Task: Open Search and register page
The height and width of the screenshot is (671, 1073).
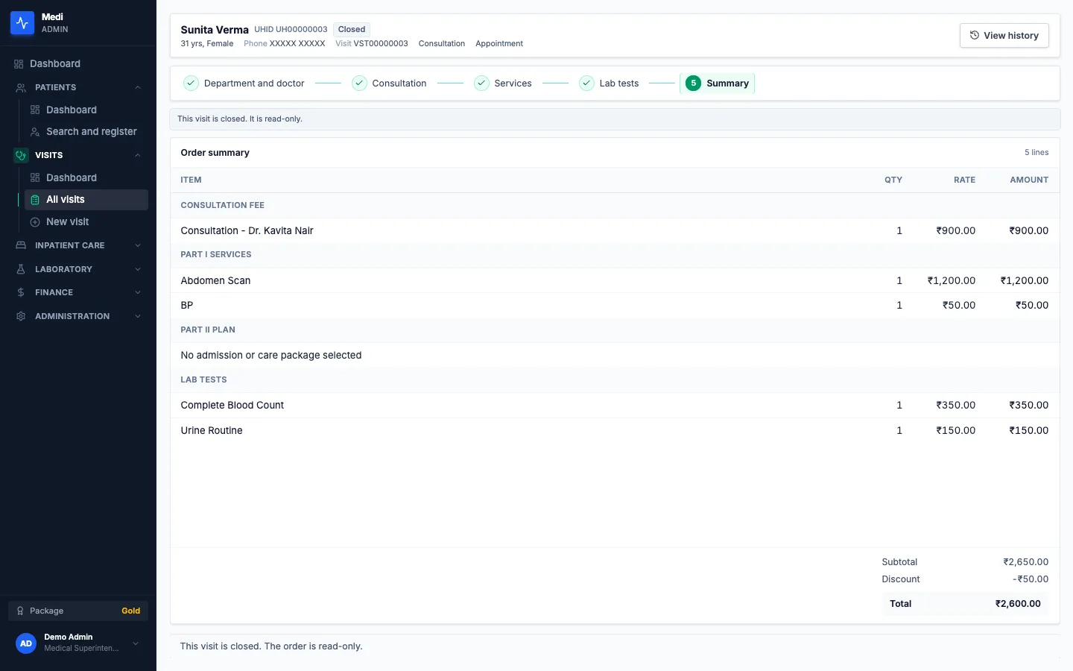Action: coord(86,132)
